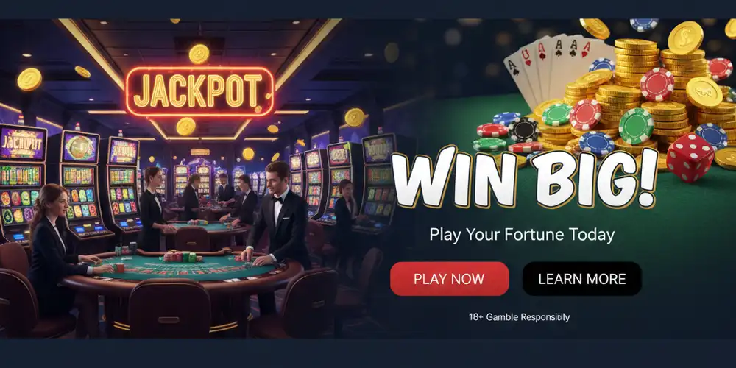Select the WIN BIG! headline text
736x368 pixels.
[524, 176]
